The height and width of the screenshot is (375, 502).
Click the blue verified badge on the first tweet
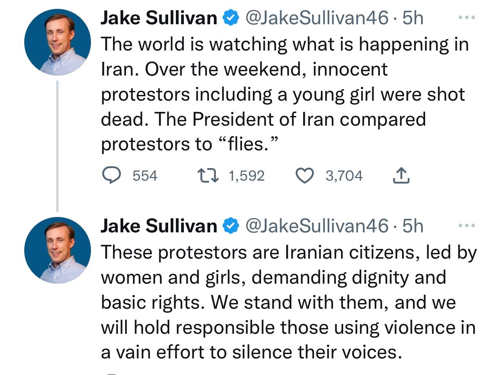(x=230, y=19)
